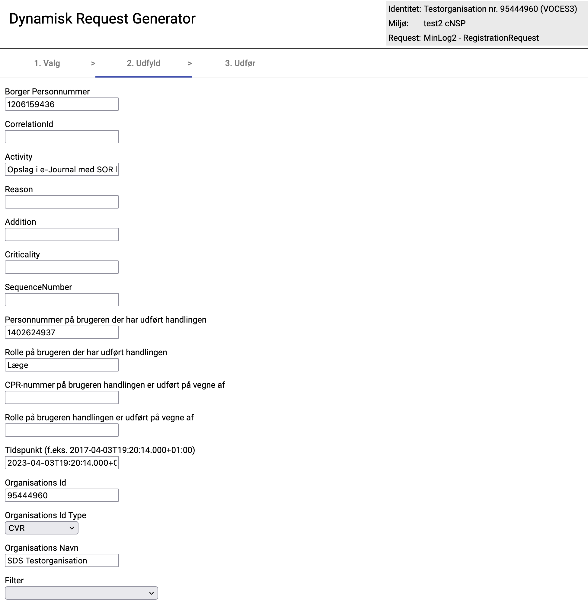Click the Dynamisk Request Generator heading
588x609 pixels.
102,19
